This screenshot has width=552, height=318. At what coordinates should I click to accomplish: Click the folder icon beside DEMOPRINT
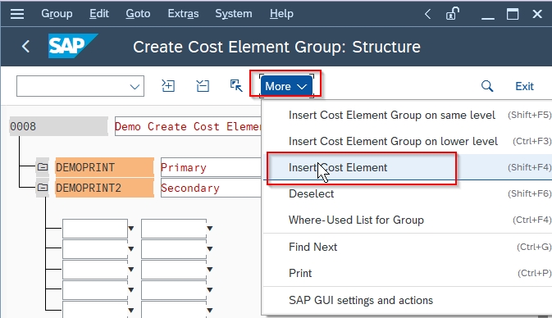coord(43,167)
